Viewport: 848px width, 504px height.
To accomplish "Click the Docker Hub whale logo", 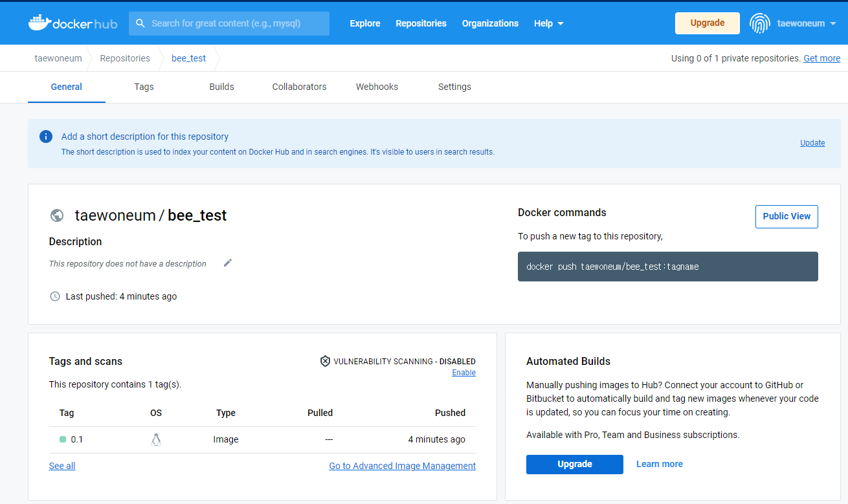I will click(x=39, y=22).
